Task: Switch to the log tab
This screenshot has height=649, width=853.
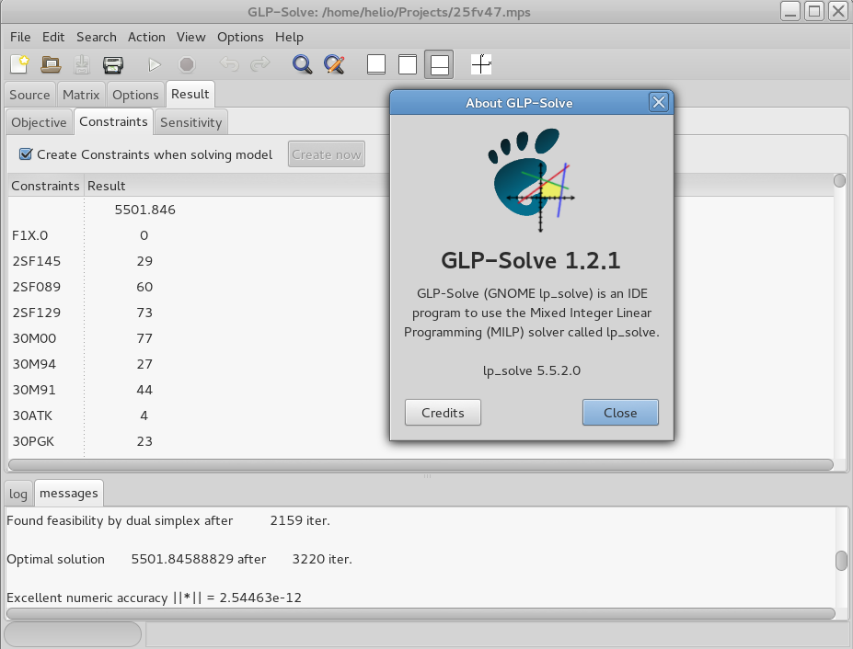Action: pos(18,494)
